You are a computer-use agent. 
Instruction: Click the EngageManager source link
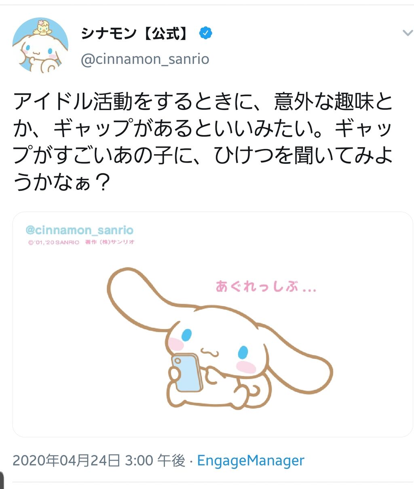(x=251, y=461)
